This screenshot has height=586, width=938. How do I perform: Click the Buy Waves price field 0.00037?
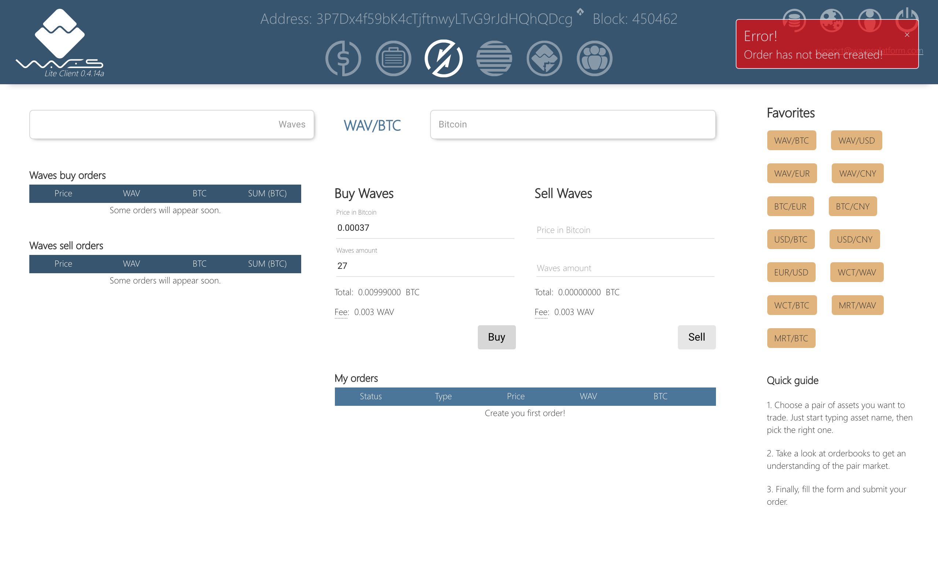click(x=425, y=228)
